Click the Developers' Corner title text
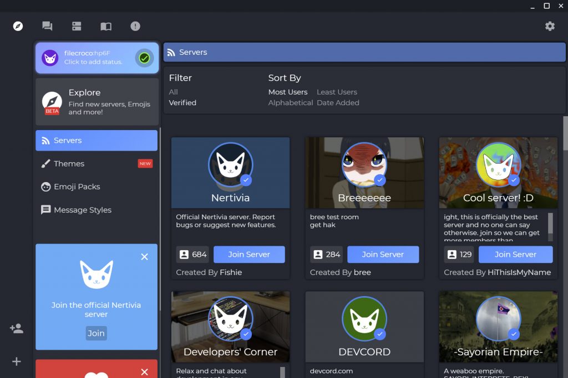This screenshot has width=568, height=378. click(x=230, y=351)
